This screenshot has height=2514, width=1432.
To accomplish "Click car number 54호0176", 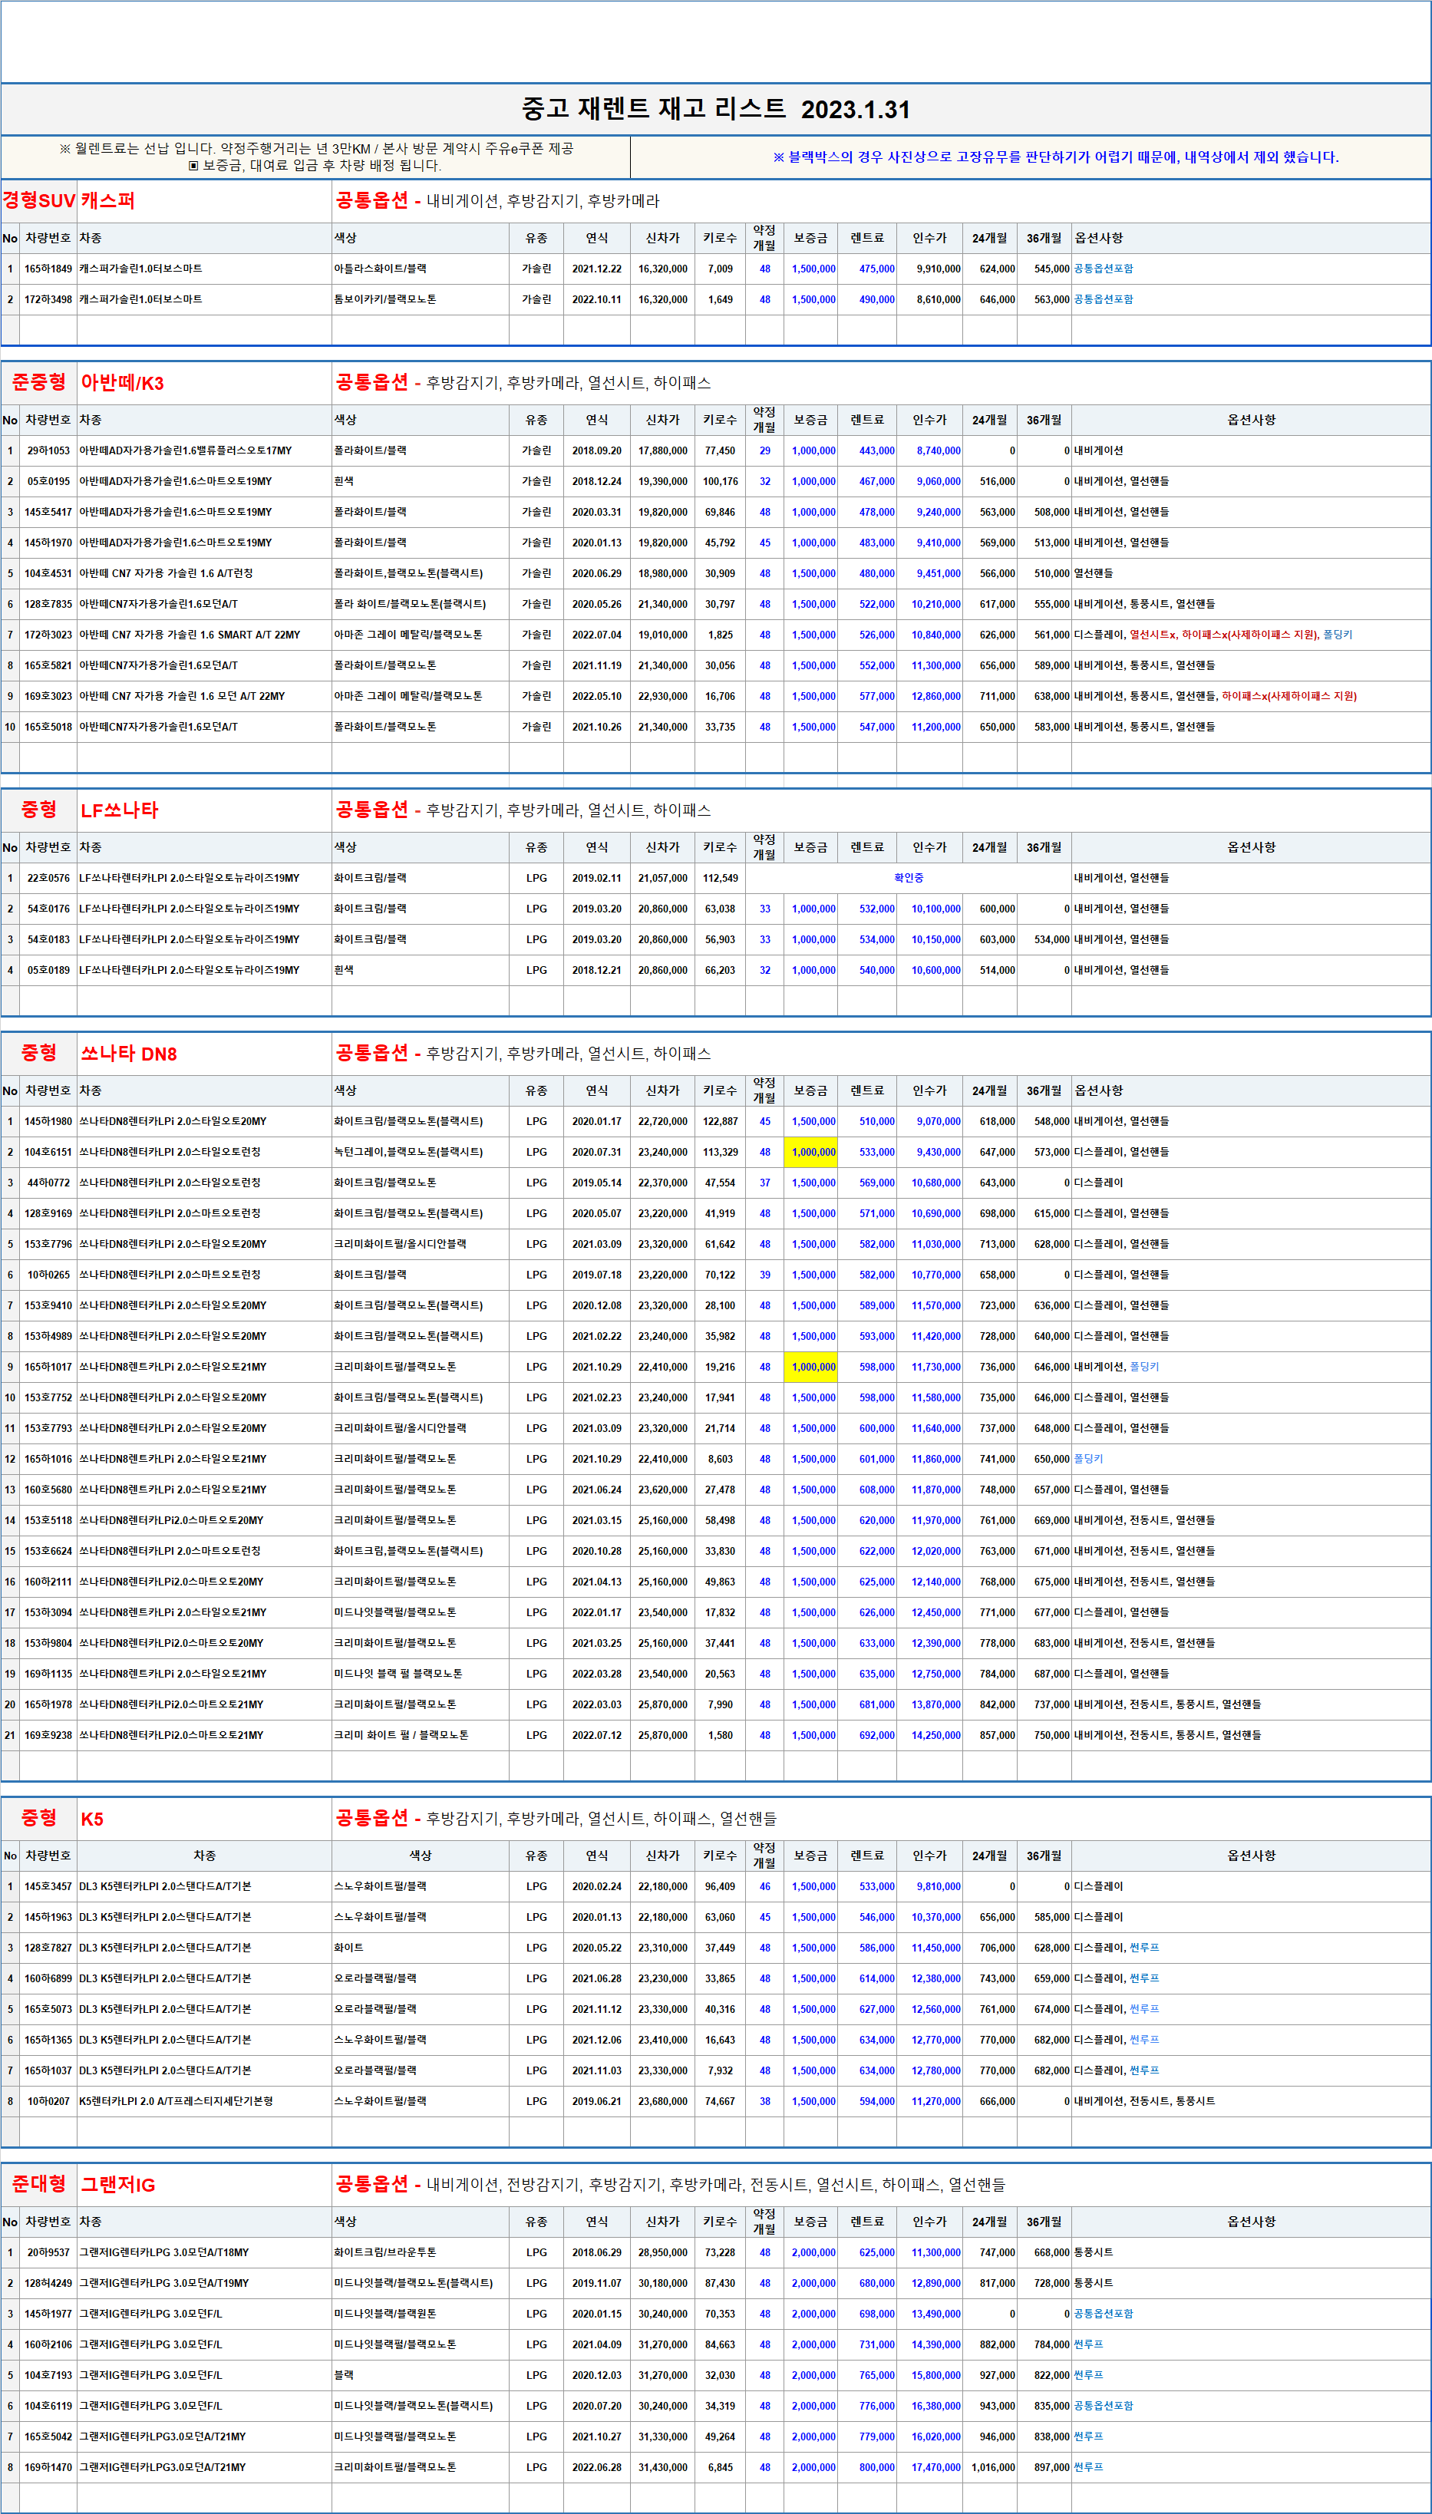I will pos(48,909).
